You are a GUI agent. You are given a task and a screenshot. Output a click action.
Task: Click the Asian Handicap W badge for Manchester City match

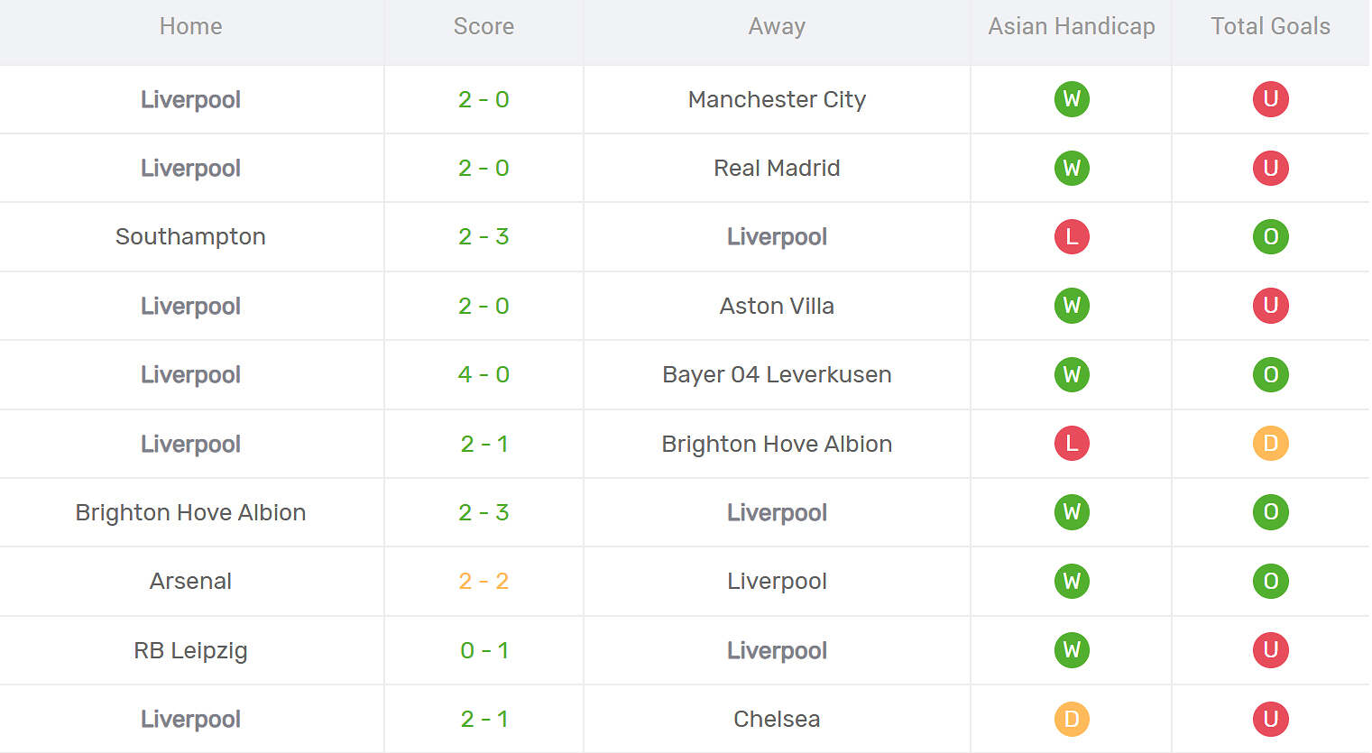coord(1072,99)
